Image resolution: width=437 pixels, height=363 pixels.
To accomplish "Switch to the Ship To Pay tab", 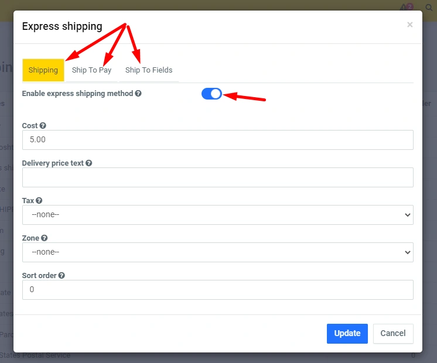I will tap(91, 70).
